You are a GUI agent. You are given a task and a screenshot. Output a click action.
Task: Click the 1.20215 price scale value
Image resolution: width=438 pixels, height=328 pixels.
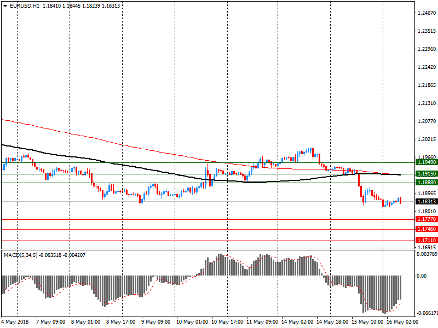pyautogui.click(x=427, y=139)
